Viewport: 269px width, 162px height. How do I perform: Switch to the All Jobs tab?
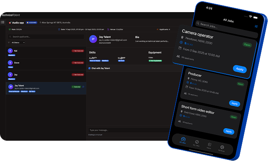tap(183, 140)
